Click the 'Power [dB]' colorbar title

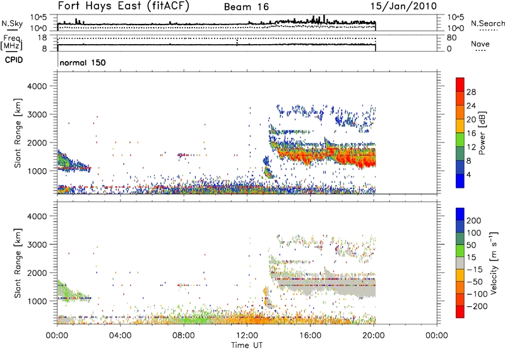click(482, 133)
